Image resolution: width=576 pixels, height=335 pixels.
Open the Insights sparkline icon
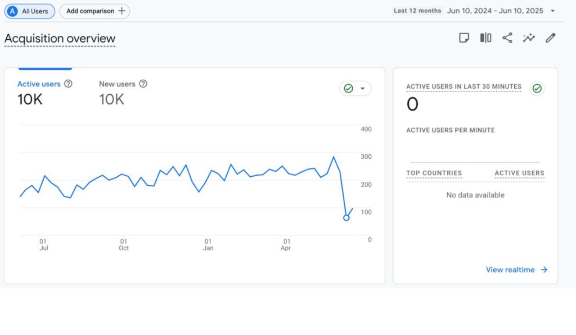pyautogui.click(x=529, y=38)
